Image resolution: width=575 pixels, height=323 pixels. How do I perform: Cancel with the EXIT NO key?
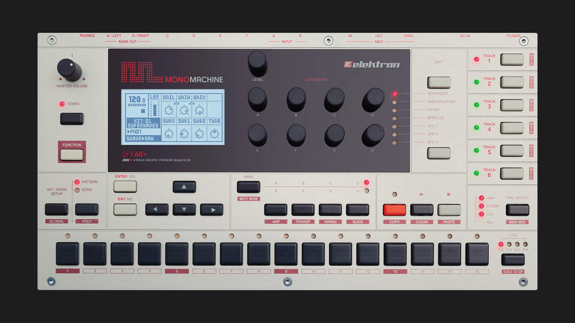coord(126,208)
